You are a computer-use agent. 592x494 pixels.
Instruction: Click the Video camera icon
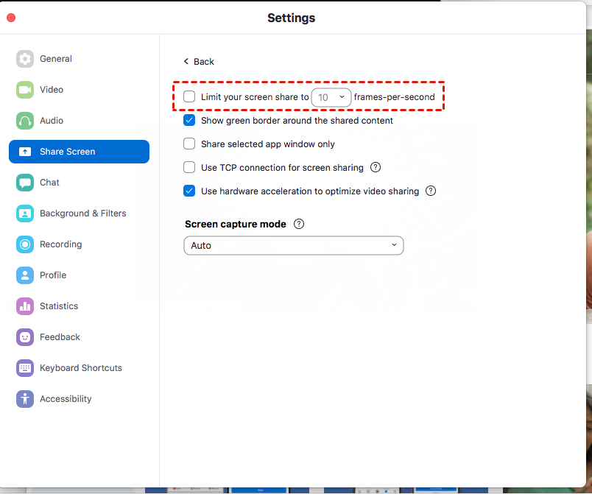pos(25,90)
